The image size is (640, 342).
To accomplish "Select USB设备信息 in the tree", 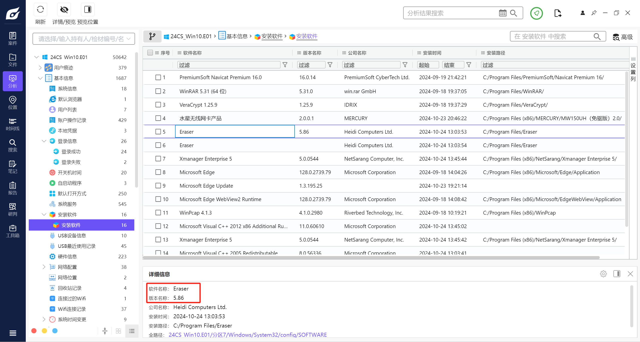I will [x=72, y=236].
